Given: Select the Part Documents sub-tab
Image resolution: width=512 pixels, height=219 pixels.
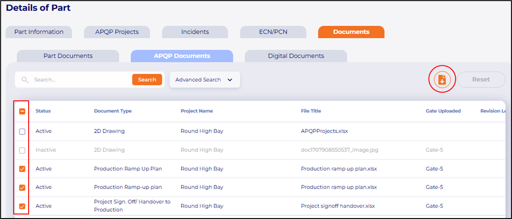Looking at the screenshot, I should coord(68,56).
